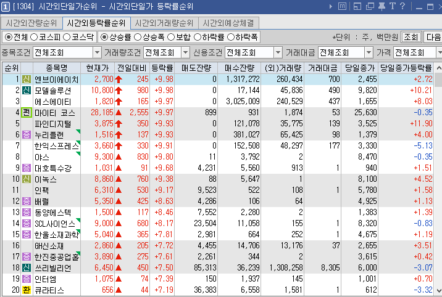
Task: Click the table scrollbar down arrow
Action: [x=438, y=291]
